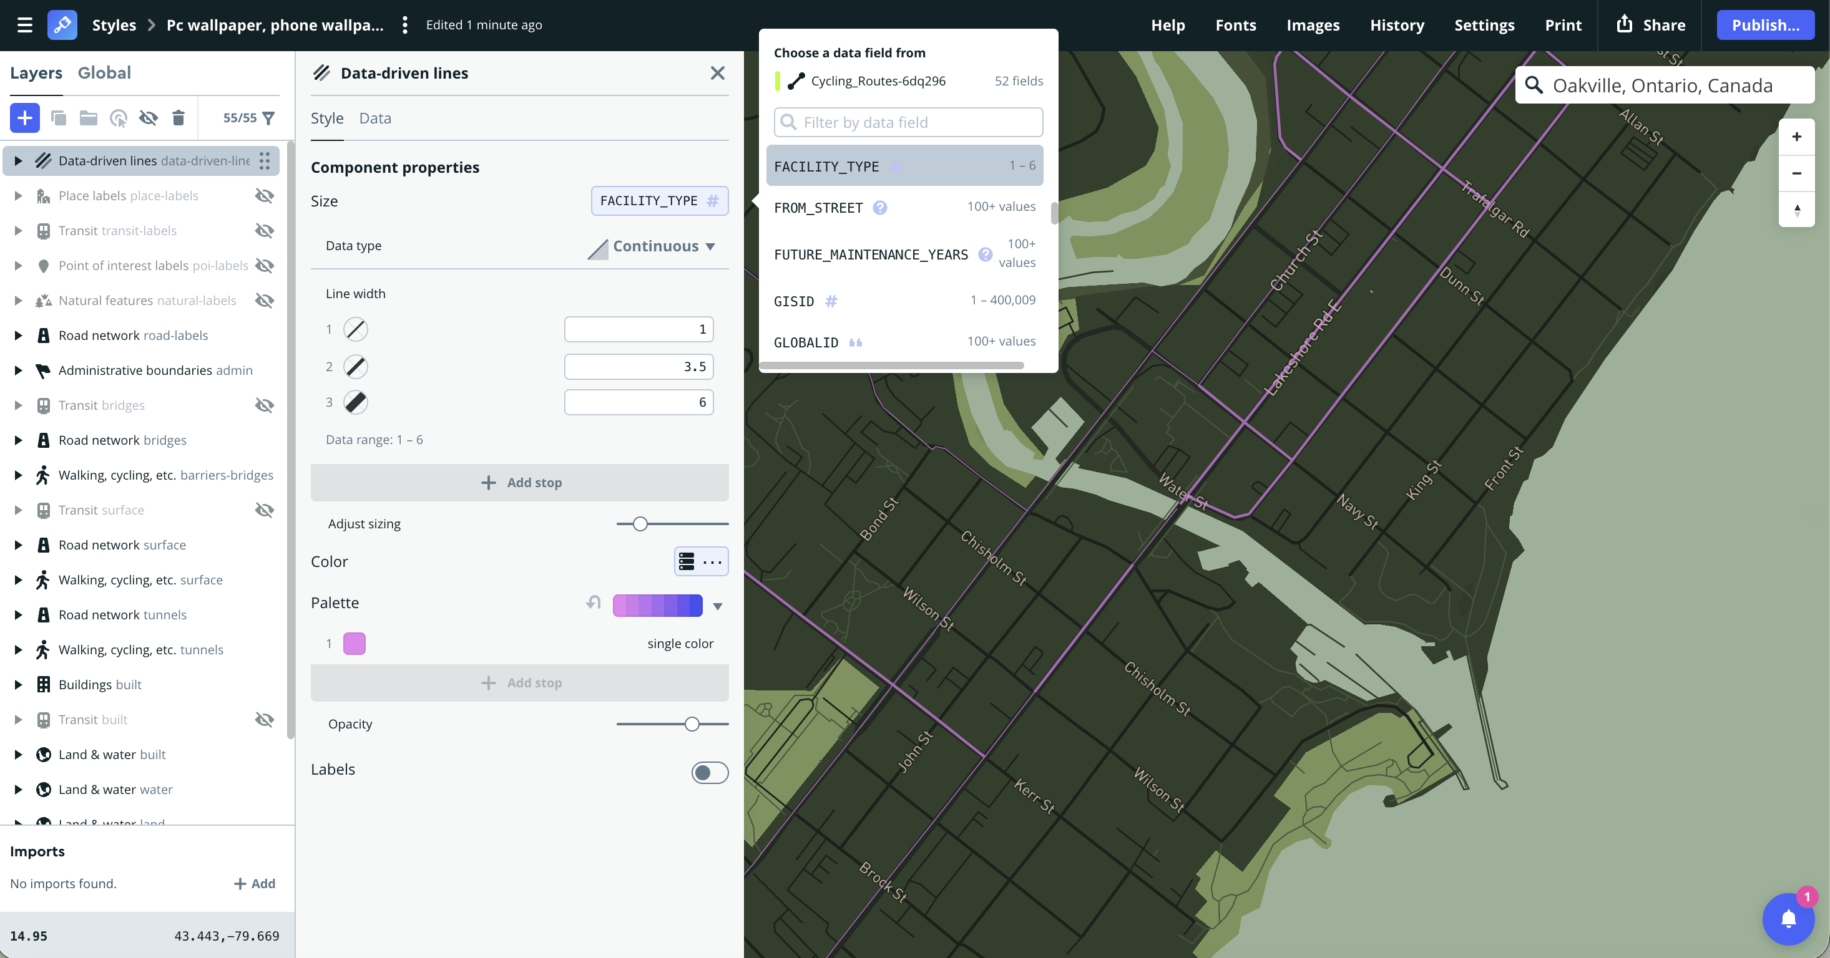Viewport: 1830px width, 958px height.
Task: Open the History menu
Action: click(x=1397, y=25)
